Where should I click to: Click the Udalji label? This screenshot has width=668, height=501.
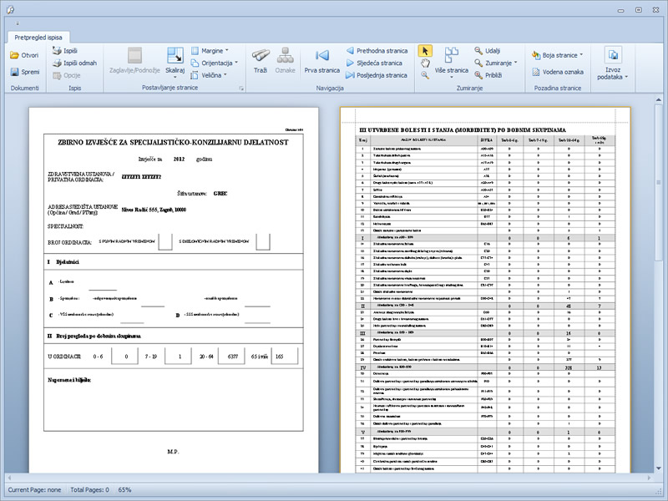(493, 51)
